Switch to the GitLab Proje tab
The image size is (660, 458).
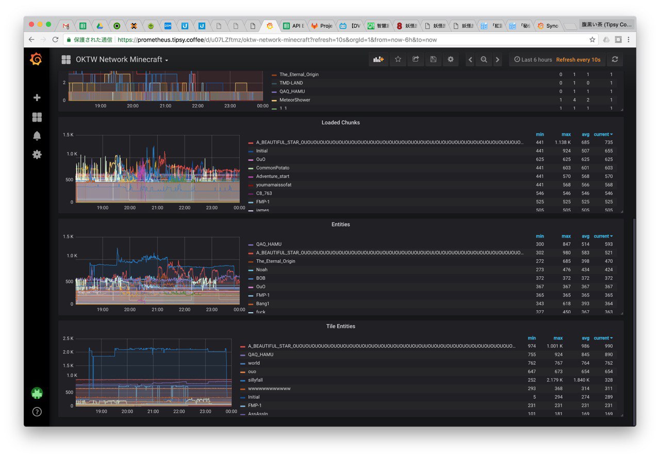[x=321, y=25]
